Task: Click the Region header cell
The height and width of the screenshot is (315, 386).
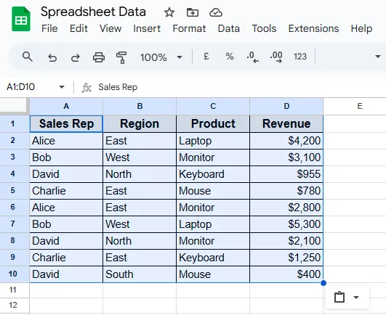Action: click(140, 124)
